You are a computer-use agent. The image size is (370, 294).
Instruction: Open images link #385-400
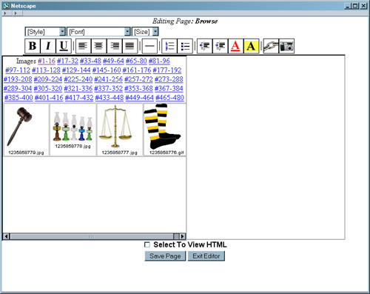(x=18, y=98)
